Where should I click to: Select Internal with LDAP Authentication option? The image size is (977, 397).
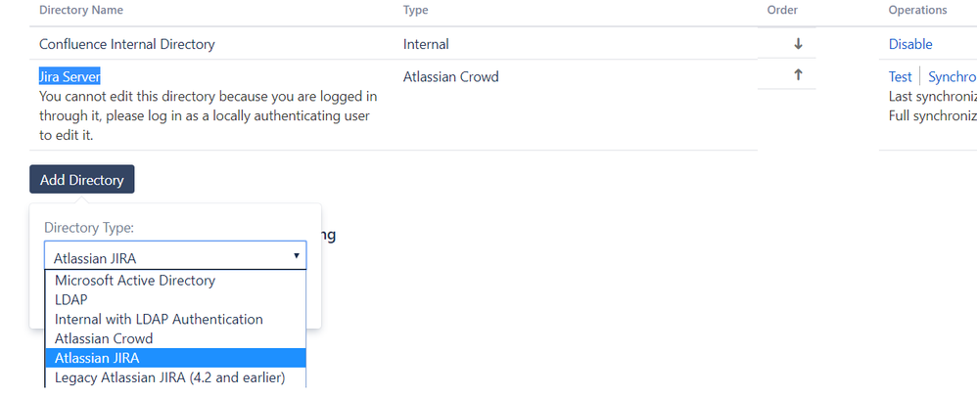click(175, 319)
